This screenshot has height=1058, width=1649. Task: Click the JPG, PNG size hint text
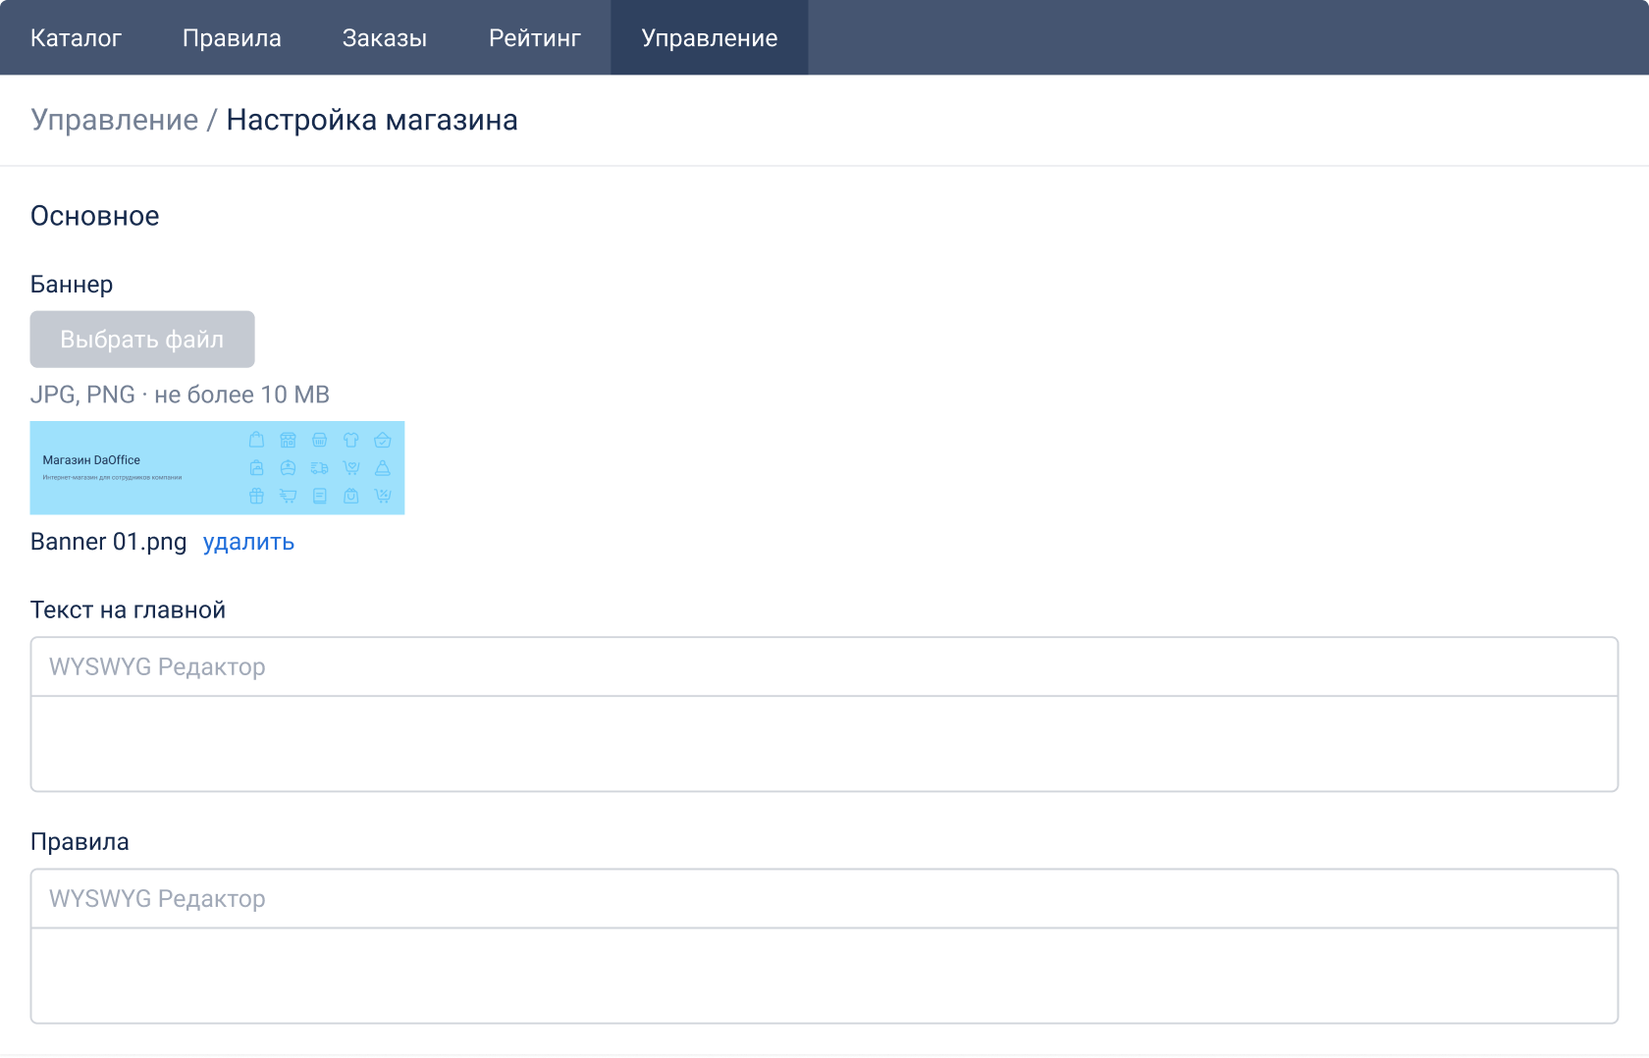coord(180,395)
